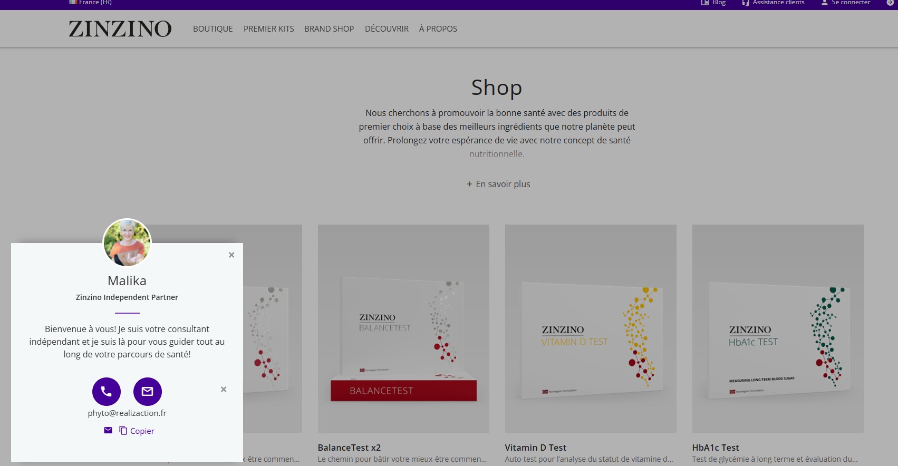Open the BOUTIQUE menu
The image size is (898, 466).
coord(213,29)
